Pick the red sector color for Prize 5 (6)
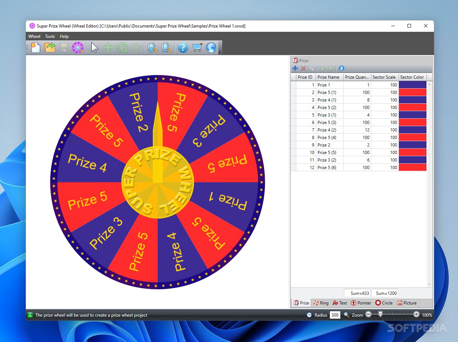The image size is (458, 342). 412,168
